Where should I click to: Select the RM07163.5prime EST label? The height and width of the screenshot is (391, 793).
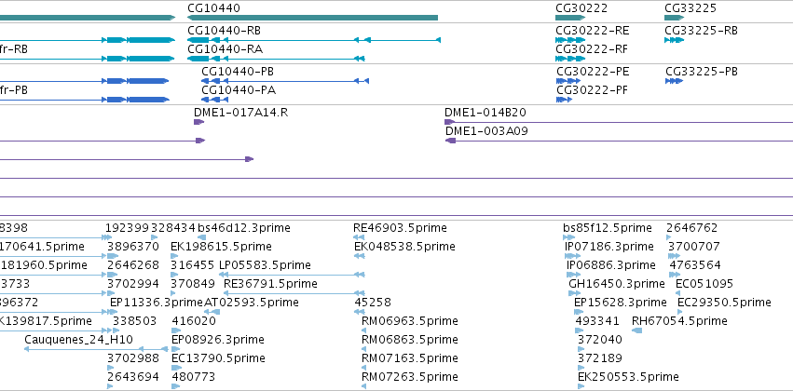410,358
